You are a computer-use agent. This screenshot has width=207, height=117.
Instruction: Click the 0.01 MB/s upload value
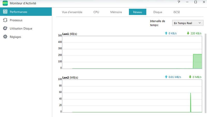[x=175, y=77]
